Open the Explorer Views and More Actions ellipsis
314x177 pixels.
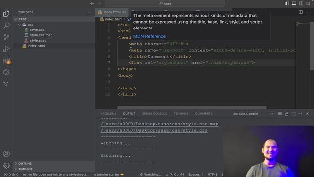coord(88,12)
